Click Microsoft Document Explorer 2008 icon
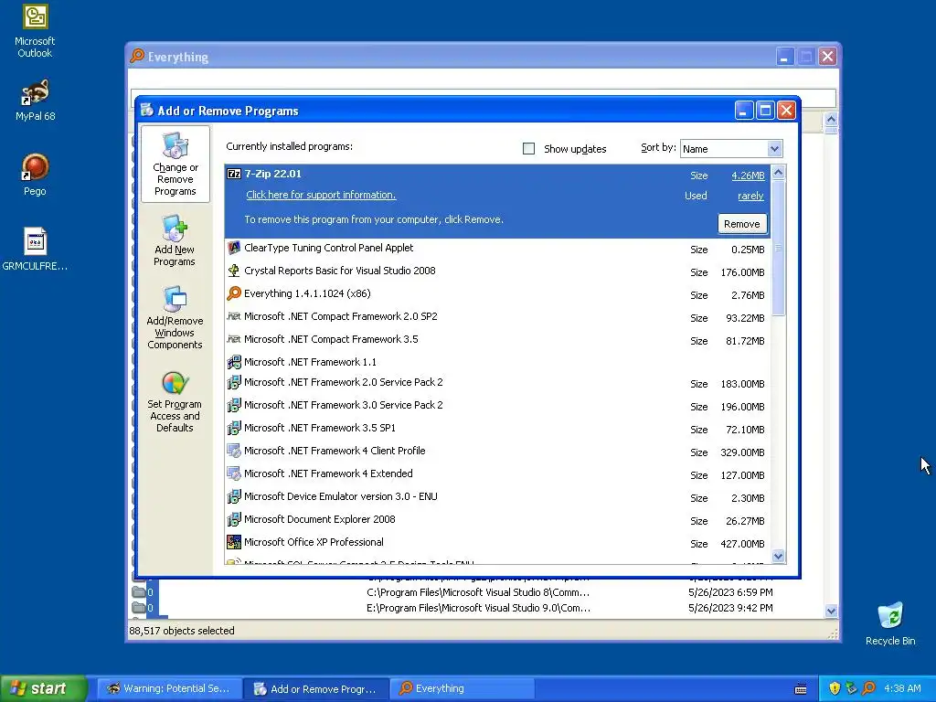This screenshot has height=702, width=936. (234, 519)
